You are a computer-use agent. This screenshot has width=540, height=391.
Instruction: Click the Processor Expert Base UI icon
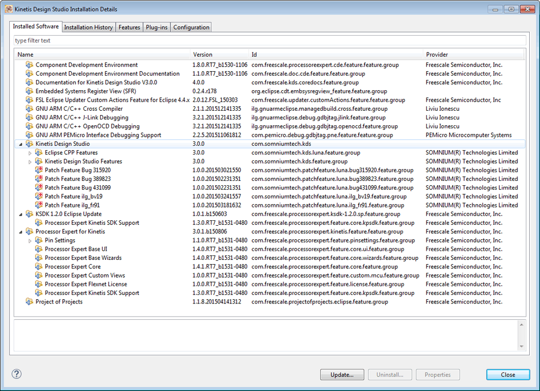coord(39,249)
